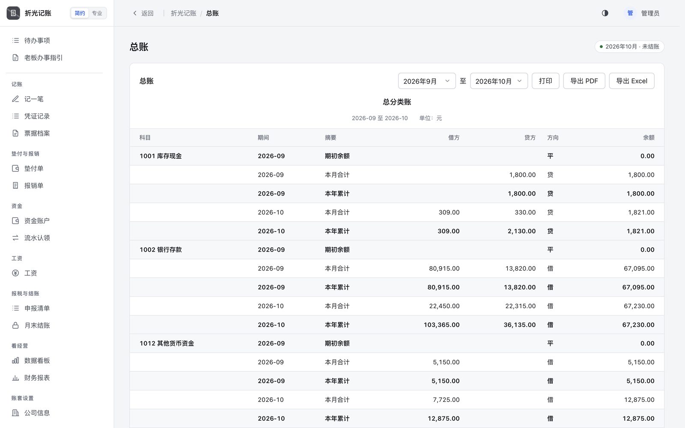
Task: Click the 数据看板 bar chart icon
Action: point(15,361)
